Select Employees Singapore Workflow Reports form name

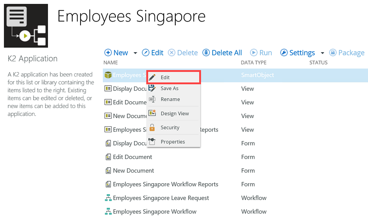pos(166,185)
